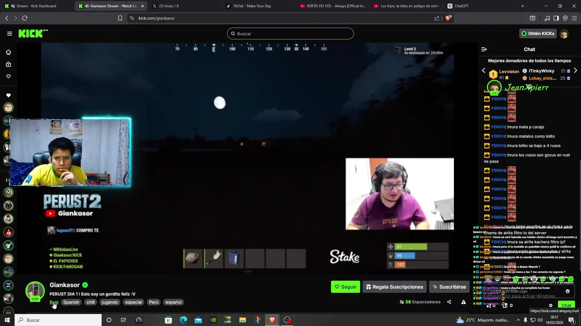Select the jugando tag
The height and width of the screenshot is (326, 581).
[110, 302]
